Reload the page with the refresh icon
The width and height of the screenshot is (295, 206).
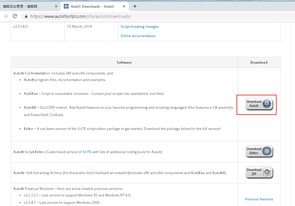tap(15, 16)
